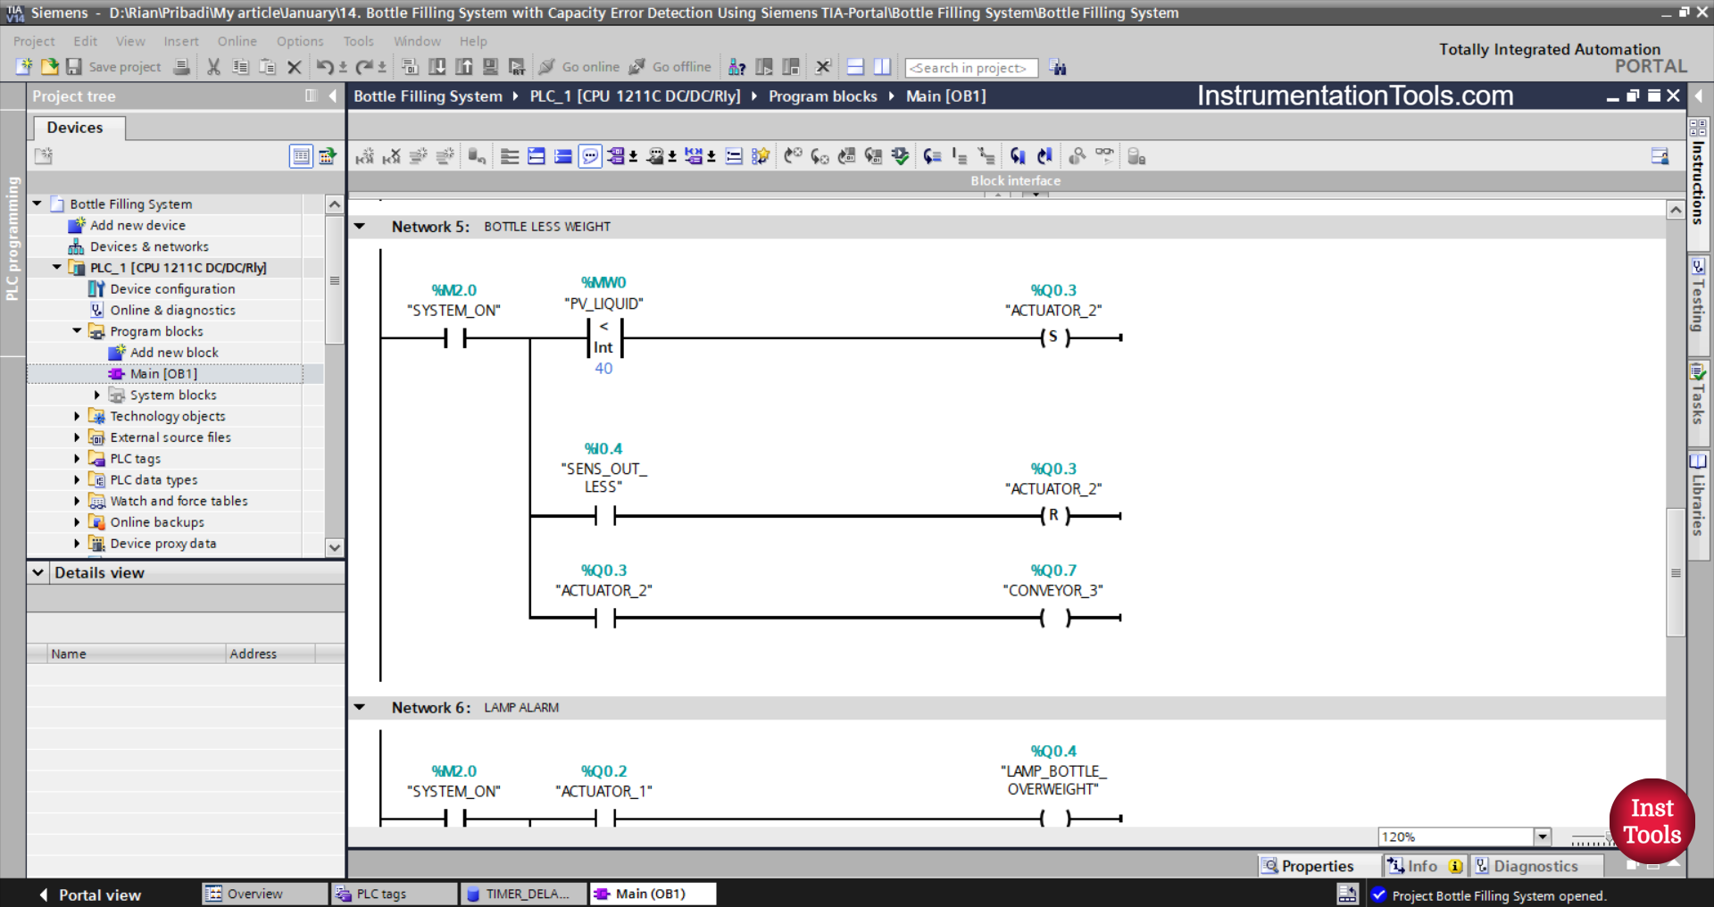1714x907 pixels.
Task: Switch to Portal view
Action: pos(89,895)
